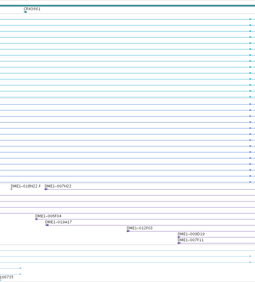Click the thick teal gene bar at top

[127, 6]
